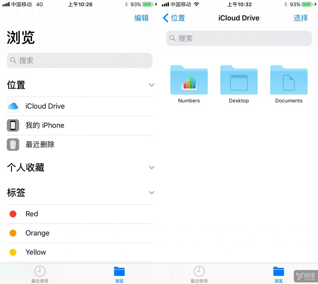
Task: Switch to the 浏览 tab
Action: click(120, 273)
